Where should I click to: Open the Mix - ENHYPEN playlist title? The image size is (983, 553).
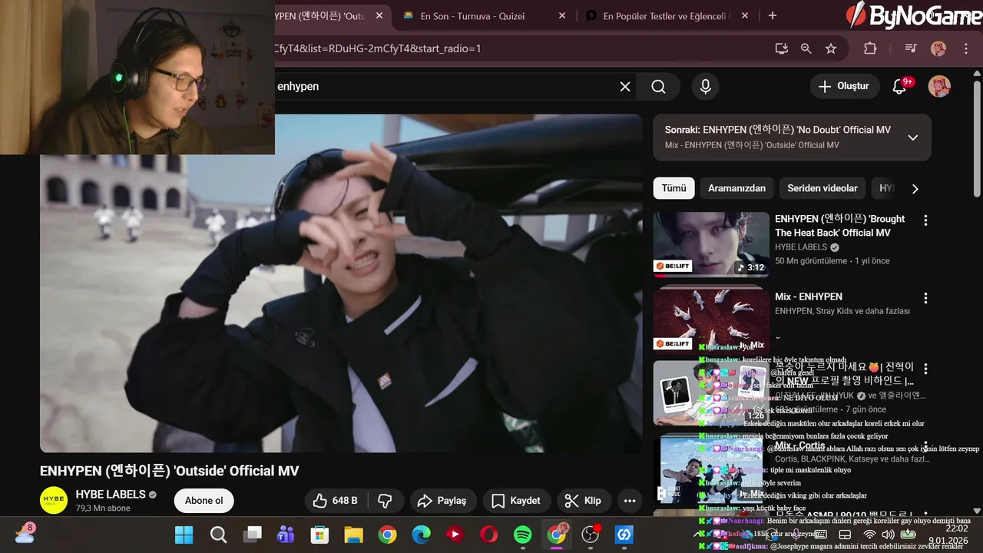click(x=809, y=296)
